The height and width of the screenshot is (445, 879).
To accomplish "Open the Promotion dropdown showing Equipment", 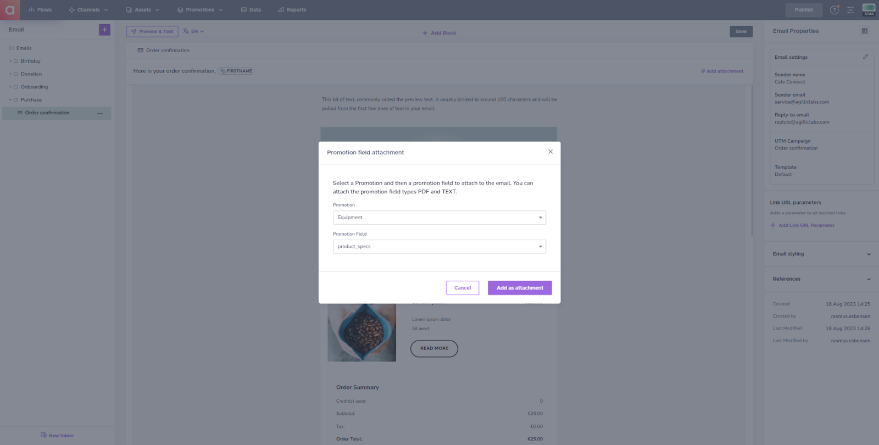I will coord(439,218).
